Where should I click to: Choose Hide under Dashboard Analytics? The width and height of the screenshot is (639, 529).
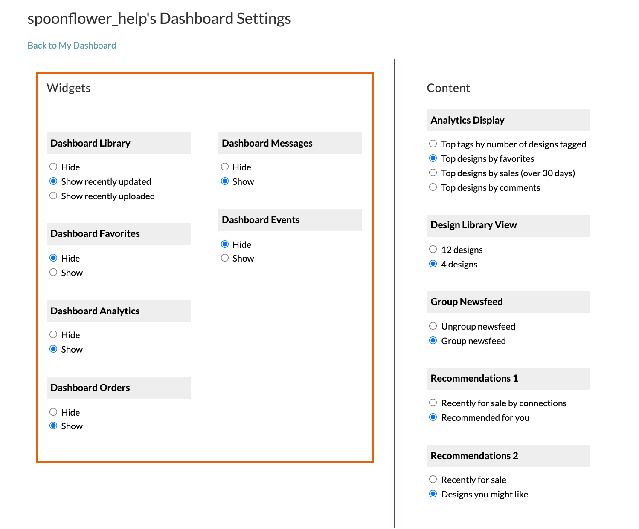[x=53, y=334]
